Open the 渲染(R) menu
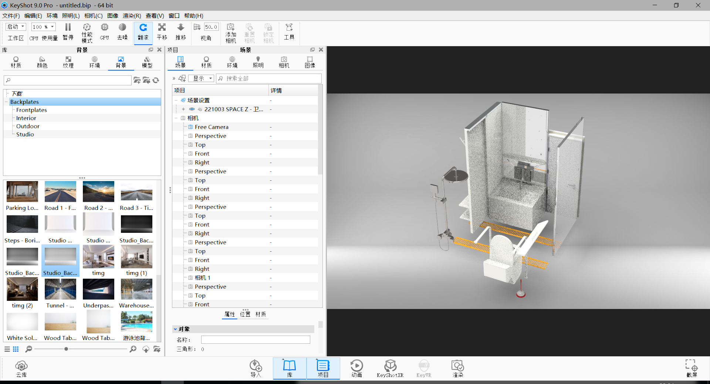 132,16
